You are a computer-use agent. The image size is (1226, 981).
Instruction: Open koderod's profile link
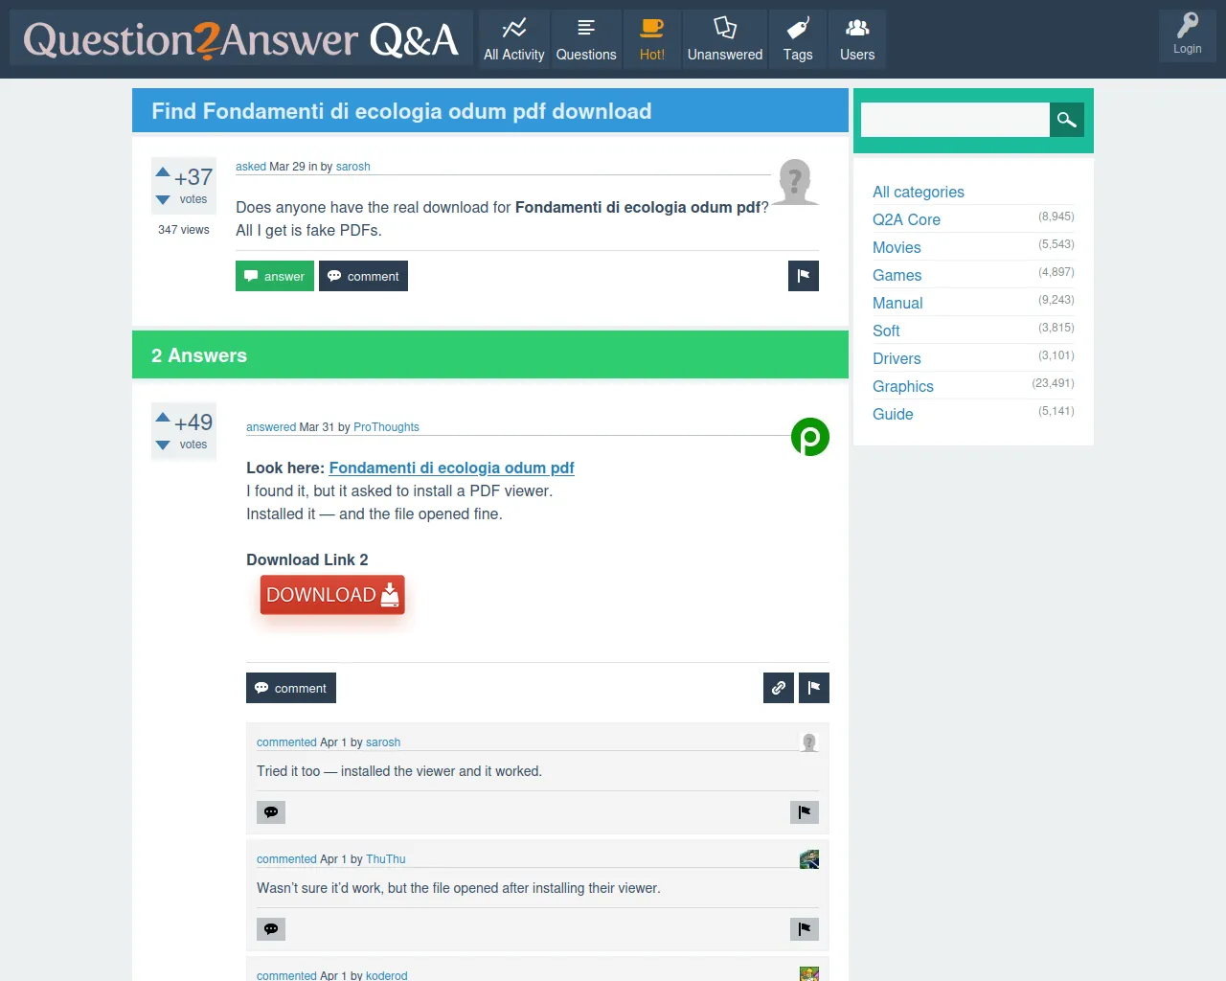[387, 975]
